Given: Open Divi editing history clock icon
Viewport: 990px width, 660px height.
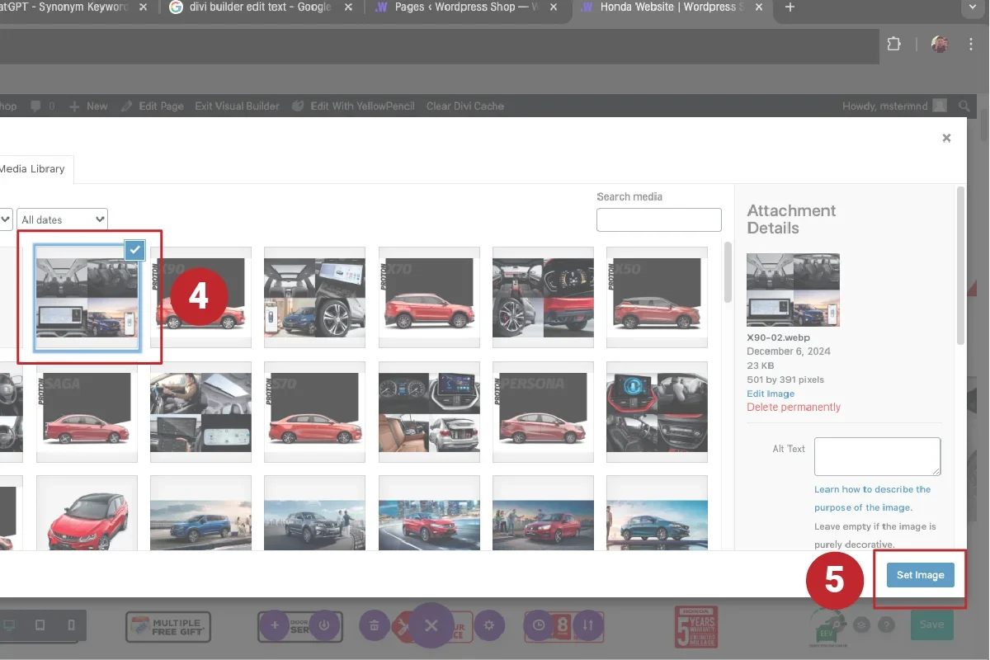Looking at the screenshot, I should tap(539, 625).
